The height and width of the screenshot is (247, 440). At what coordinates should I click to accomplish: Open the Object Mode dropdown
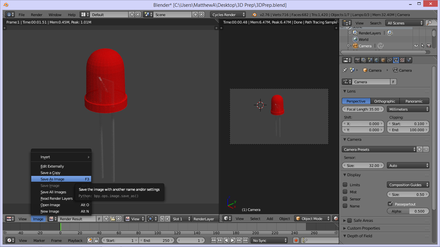pos(312,218)
